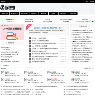Collapse the 网站编程 forum section

tap(93, 69)
